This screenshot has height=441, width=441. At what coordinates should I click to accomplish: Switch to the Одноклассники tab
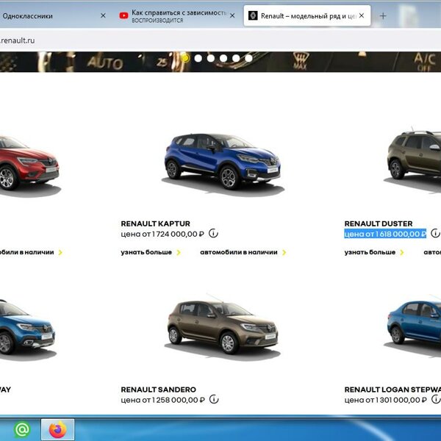coord(54,16)
